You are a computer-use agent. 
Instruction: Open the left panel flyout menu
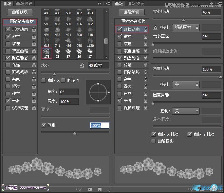click(x=108, y=3)
